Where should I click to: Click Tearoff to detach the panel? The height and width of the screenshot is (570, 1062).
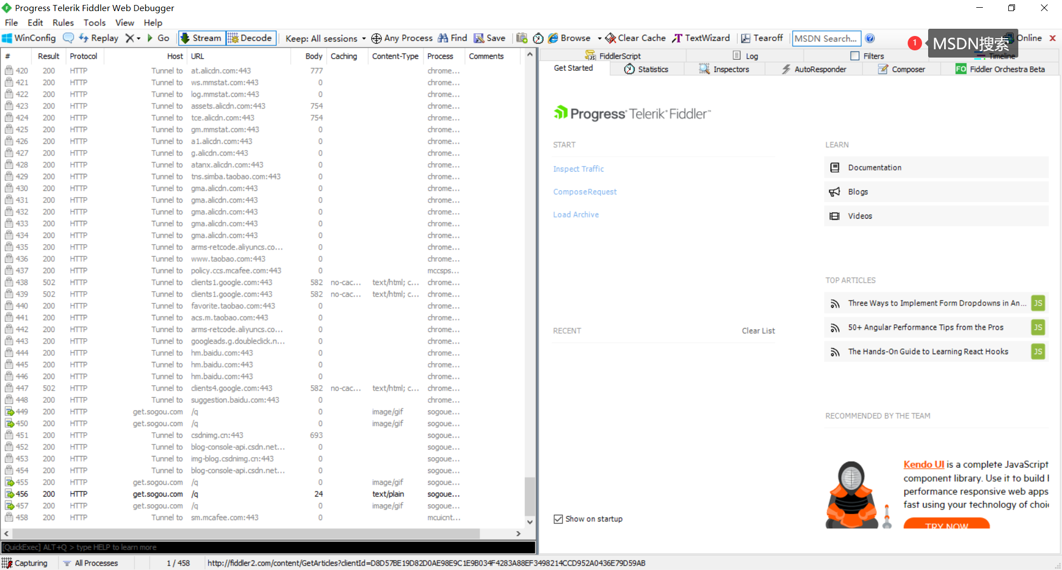tap(762, 38)
